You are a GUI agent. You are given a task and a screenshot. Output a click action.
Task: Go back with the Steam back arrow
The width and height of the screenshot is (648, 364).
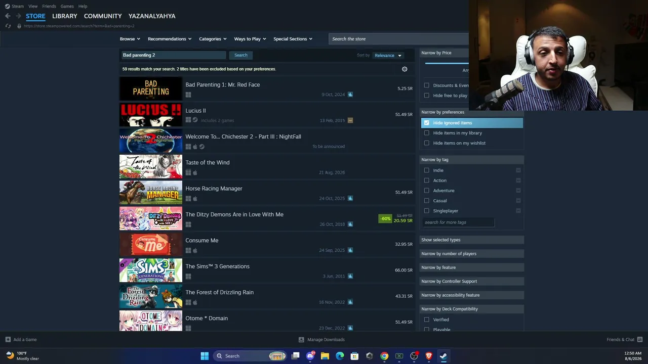(8, 16)
